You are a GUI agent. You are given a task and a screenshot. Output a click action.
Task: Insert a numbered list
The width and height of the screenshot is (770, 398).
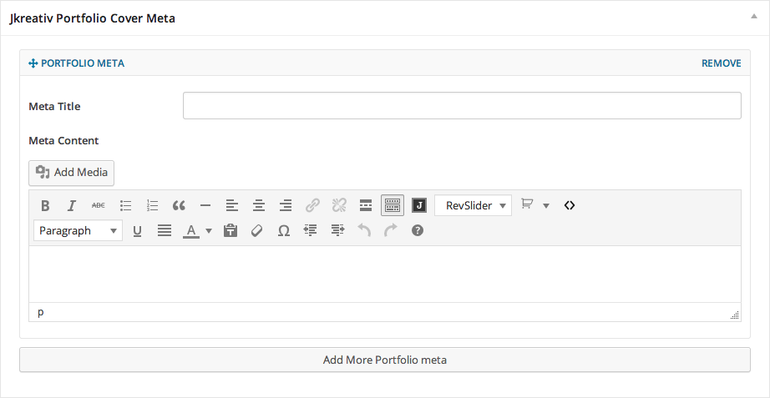(152, 205)
